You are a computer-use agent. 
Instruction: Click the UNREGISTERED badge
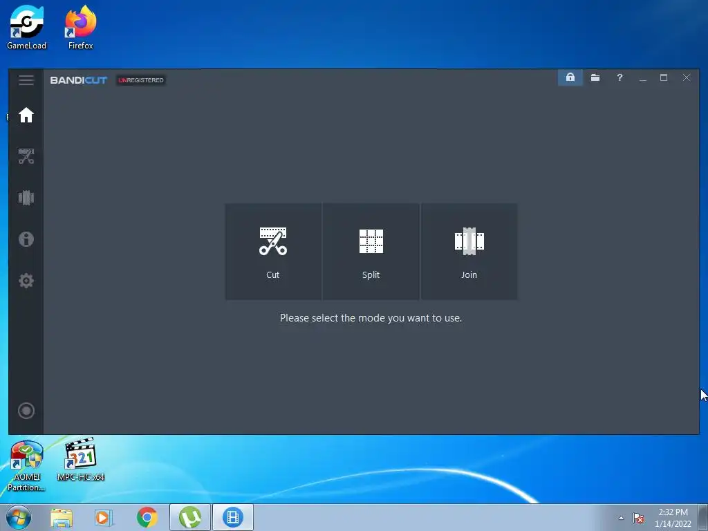point(141,80)
